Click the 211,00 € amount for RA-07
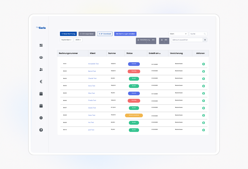Screen dimensions: 248x169 pyautogui.click(x=113, y=108)
